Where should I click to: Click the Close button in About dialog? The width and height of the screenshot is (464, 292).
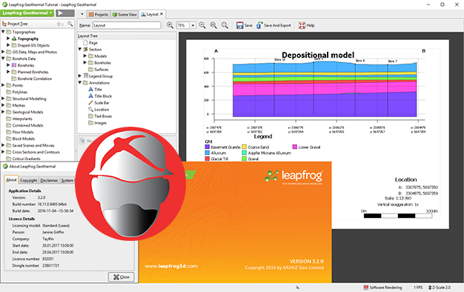click(122, 277)
